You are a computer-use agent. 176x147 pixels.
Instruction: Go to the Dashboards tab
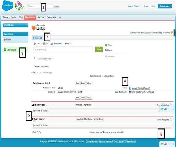[51, 18]
